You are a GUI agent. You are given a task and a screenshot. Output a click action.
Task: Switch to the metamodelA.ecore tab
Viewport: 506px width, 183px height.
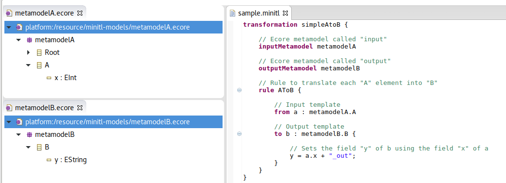pos(44,13)
